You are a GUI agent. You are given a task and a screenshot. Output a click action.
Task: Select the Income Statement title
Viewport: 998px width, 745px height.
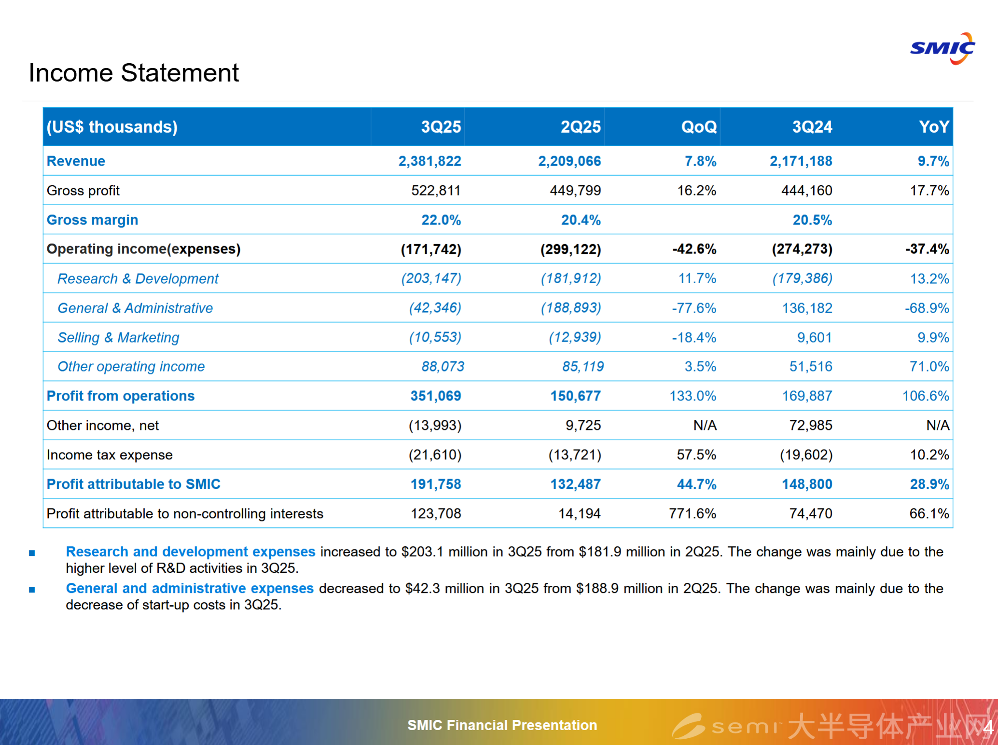(134, 73)
